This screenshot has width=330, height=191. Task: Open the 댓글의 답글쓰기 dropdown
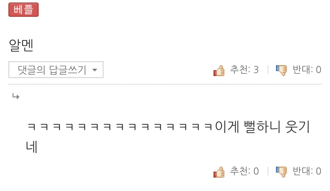pos(56,70)
